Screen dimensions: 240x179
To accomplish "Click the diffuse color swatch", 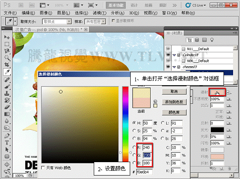I will (x=217, y=92).
